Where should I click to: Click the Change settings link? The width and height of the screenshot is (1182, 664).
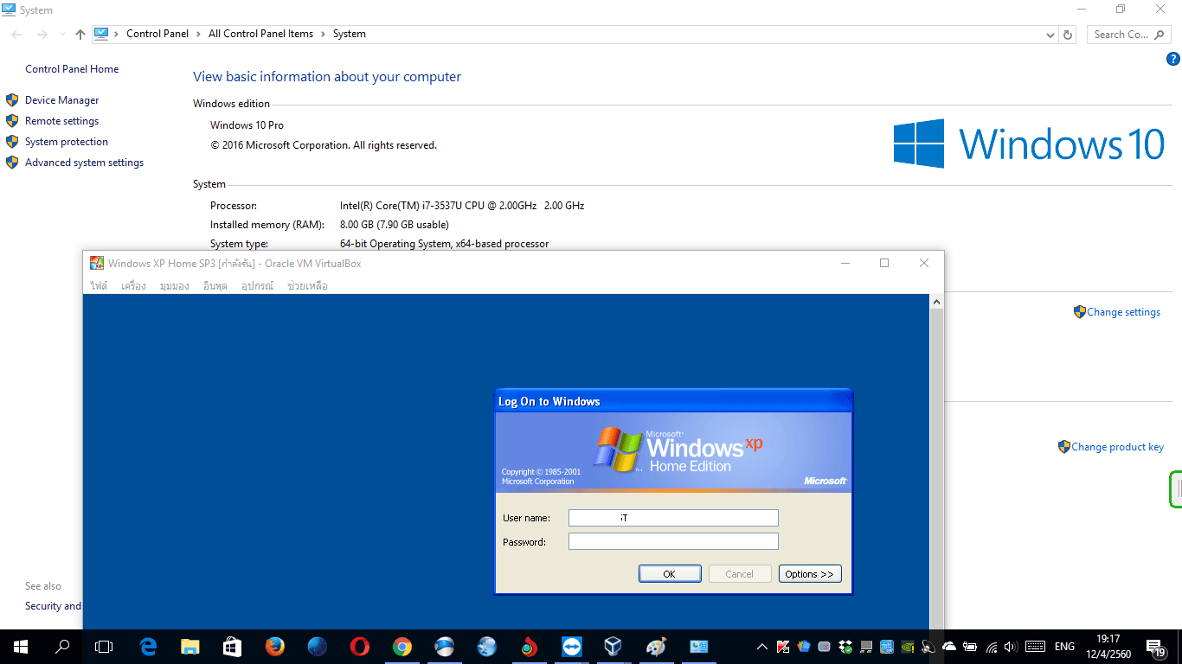(x=1123, y=312)
